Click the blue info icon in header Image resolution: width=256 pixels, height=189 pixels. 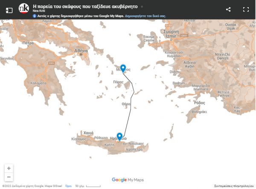(x=35, y=16)
